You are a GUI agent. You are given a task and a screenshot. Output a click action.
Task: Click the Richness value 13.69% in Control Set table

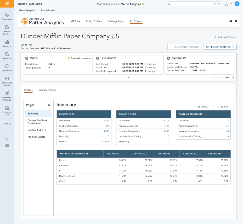point(105,142)
